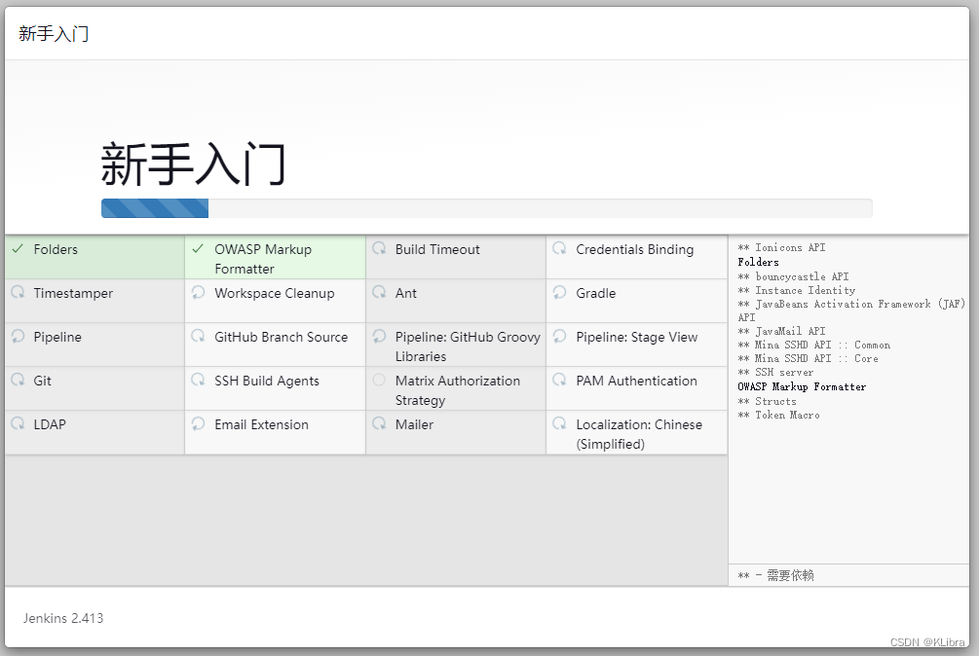The width and height of the screenshot is (979, 656).
Task: Select the Matrix Authorization Strategy label
Action: (458, 390)
